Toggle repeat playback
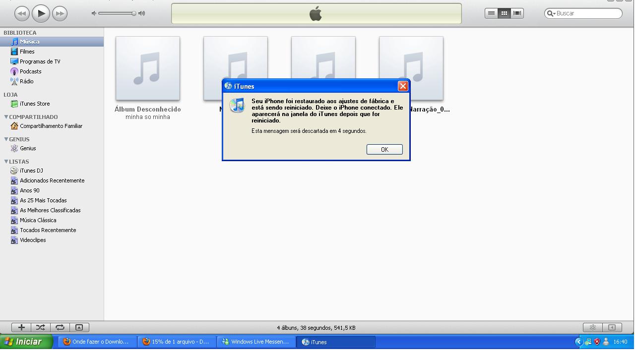Image resolution: width=635 pixels, height=357 pixels. (60, 327)
